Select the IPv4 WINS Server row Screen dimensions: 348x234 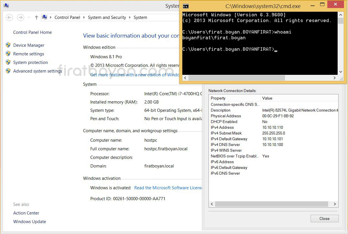(274, 150)
